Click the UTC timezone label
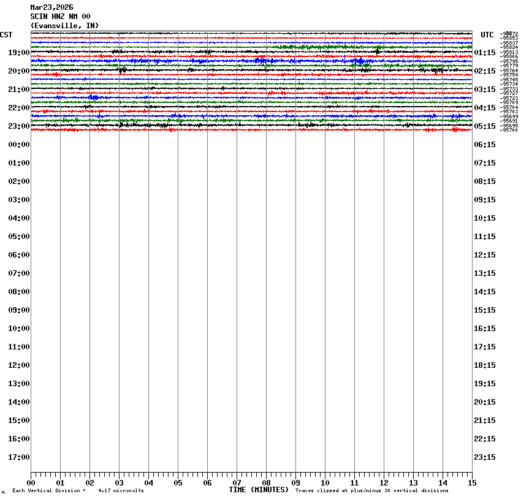This screenshot has width=521, height=499. click(x=487, y=35)
